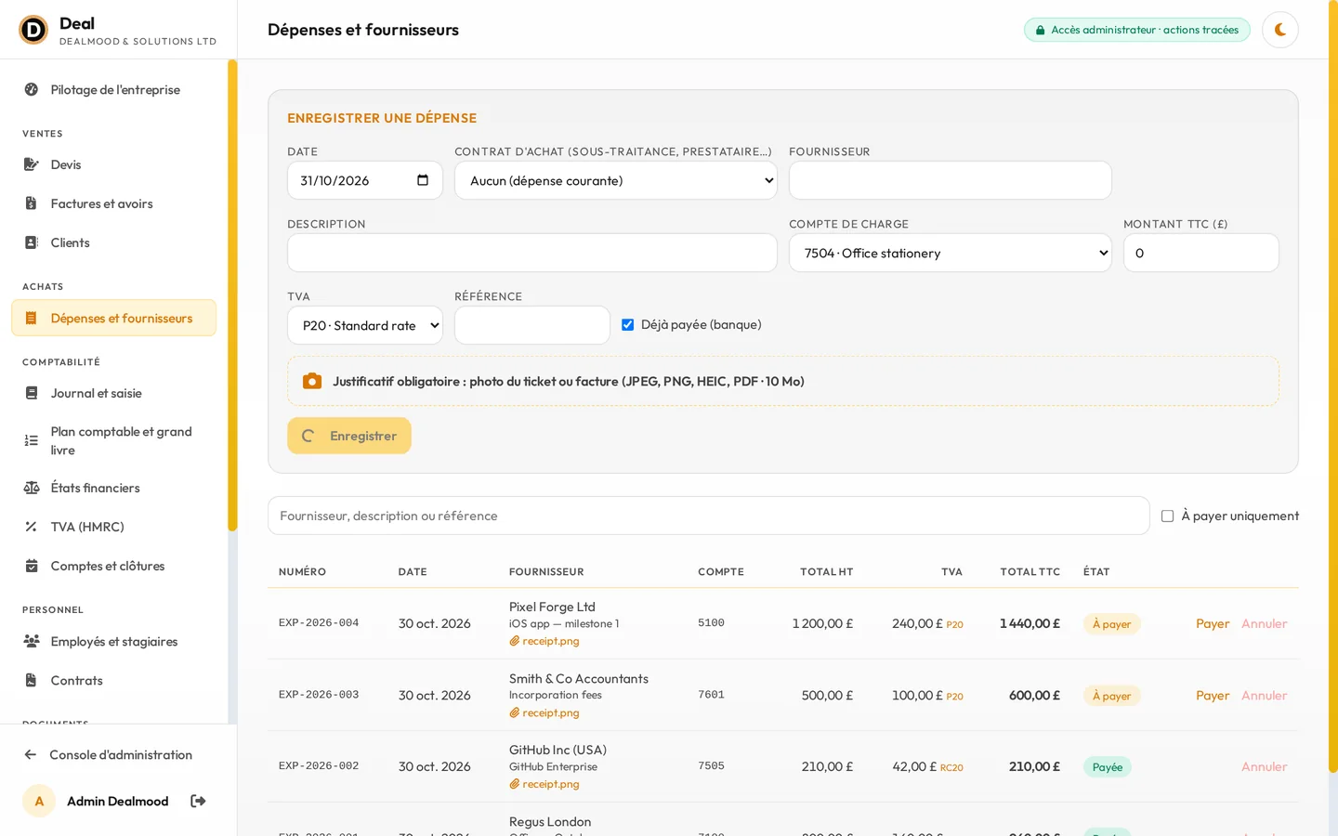
Task: Open Employés et stagiaires page
Action: tap(113, 641)
